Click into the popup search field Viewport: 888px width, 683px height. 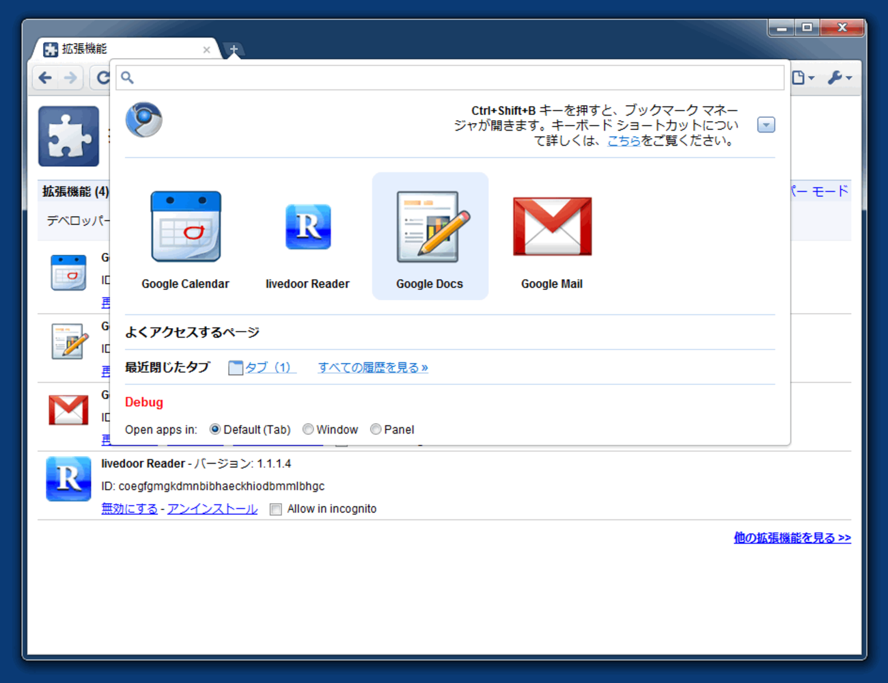click(x=450, y=77)
